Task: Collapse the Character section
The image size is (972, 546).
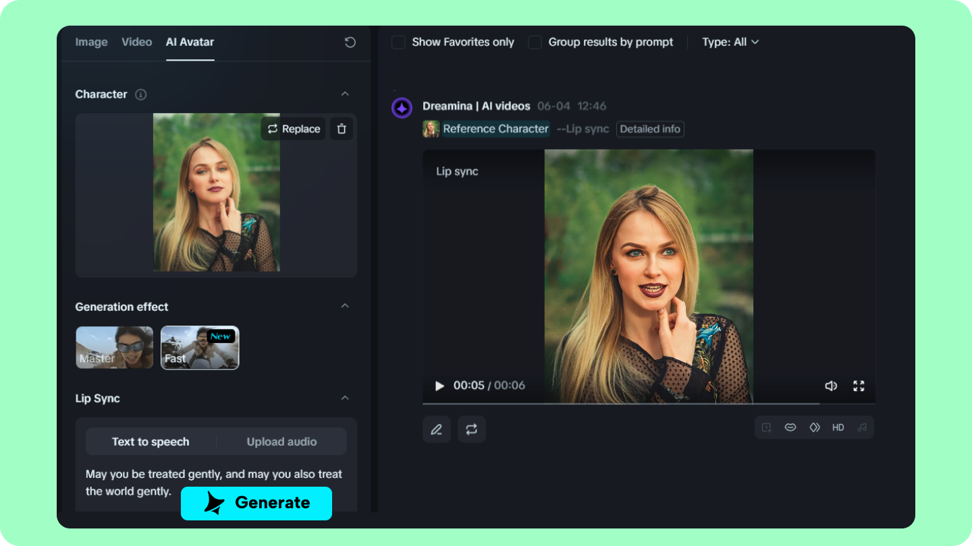Action: [x=345, y=94]
